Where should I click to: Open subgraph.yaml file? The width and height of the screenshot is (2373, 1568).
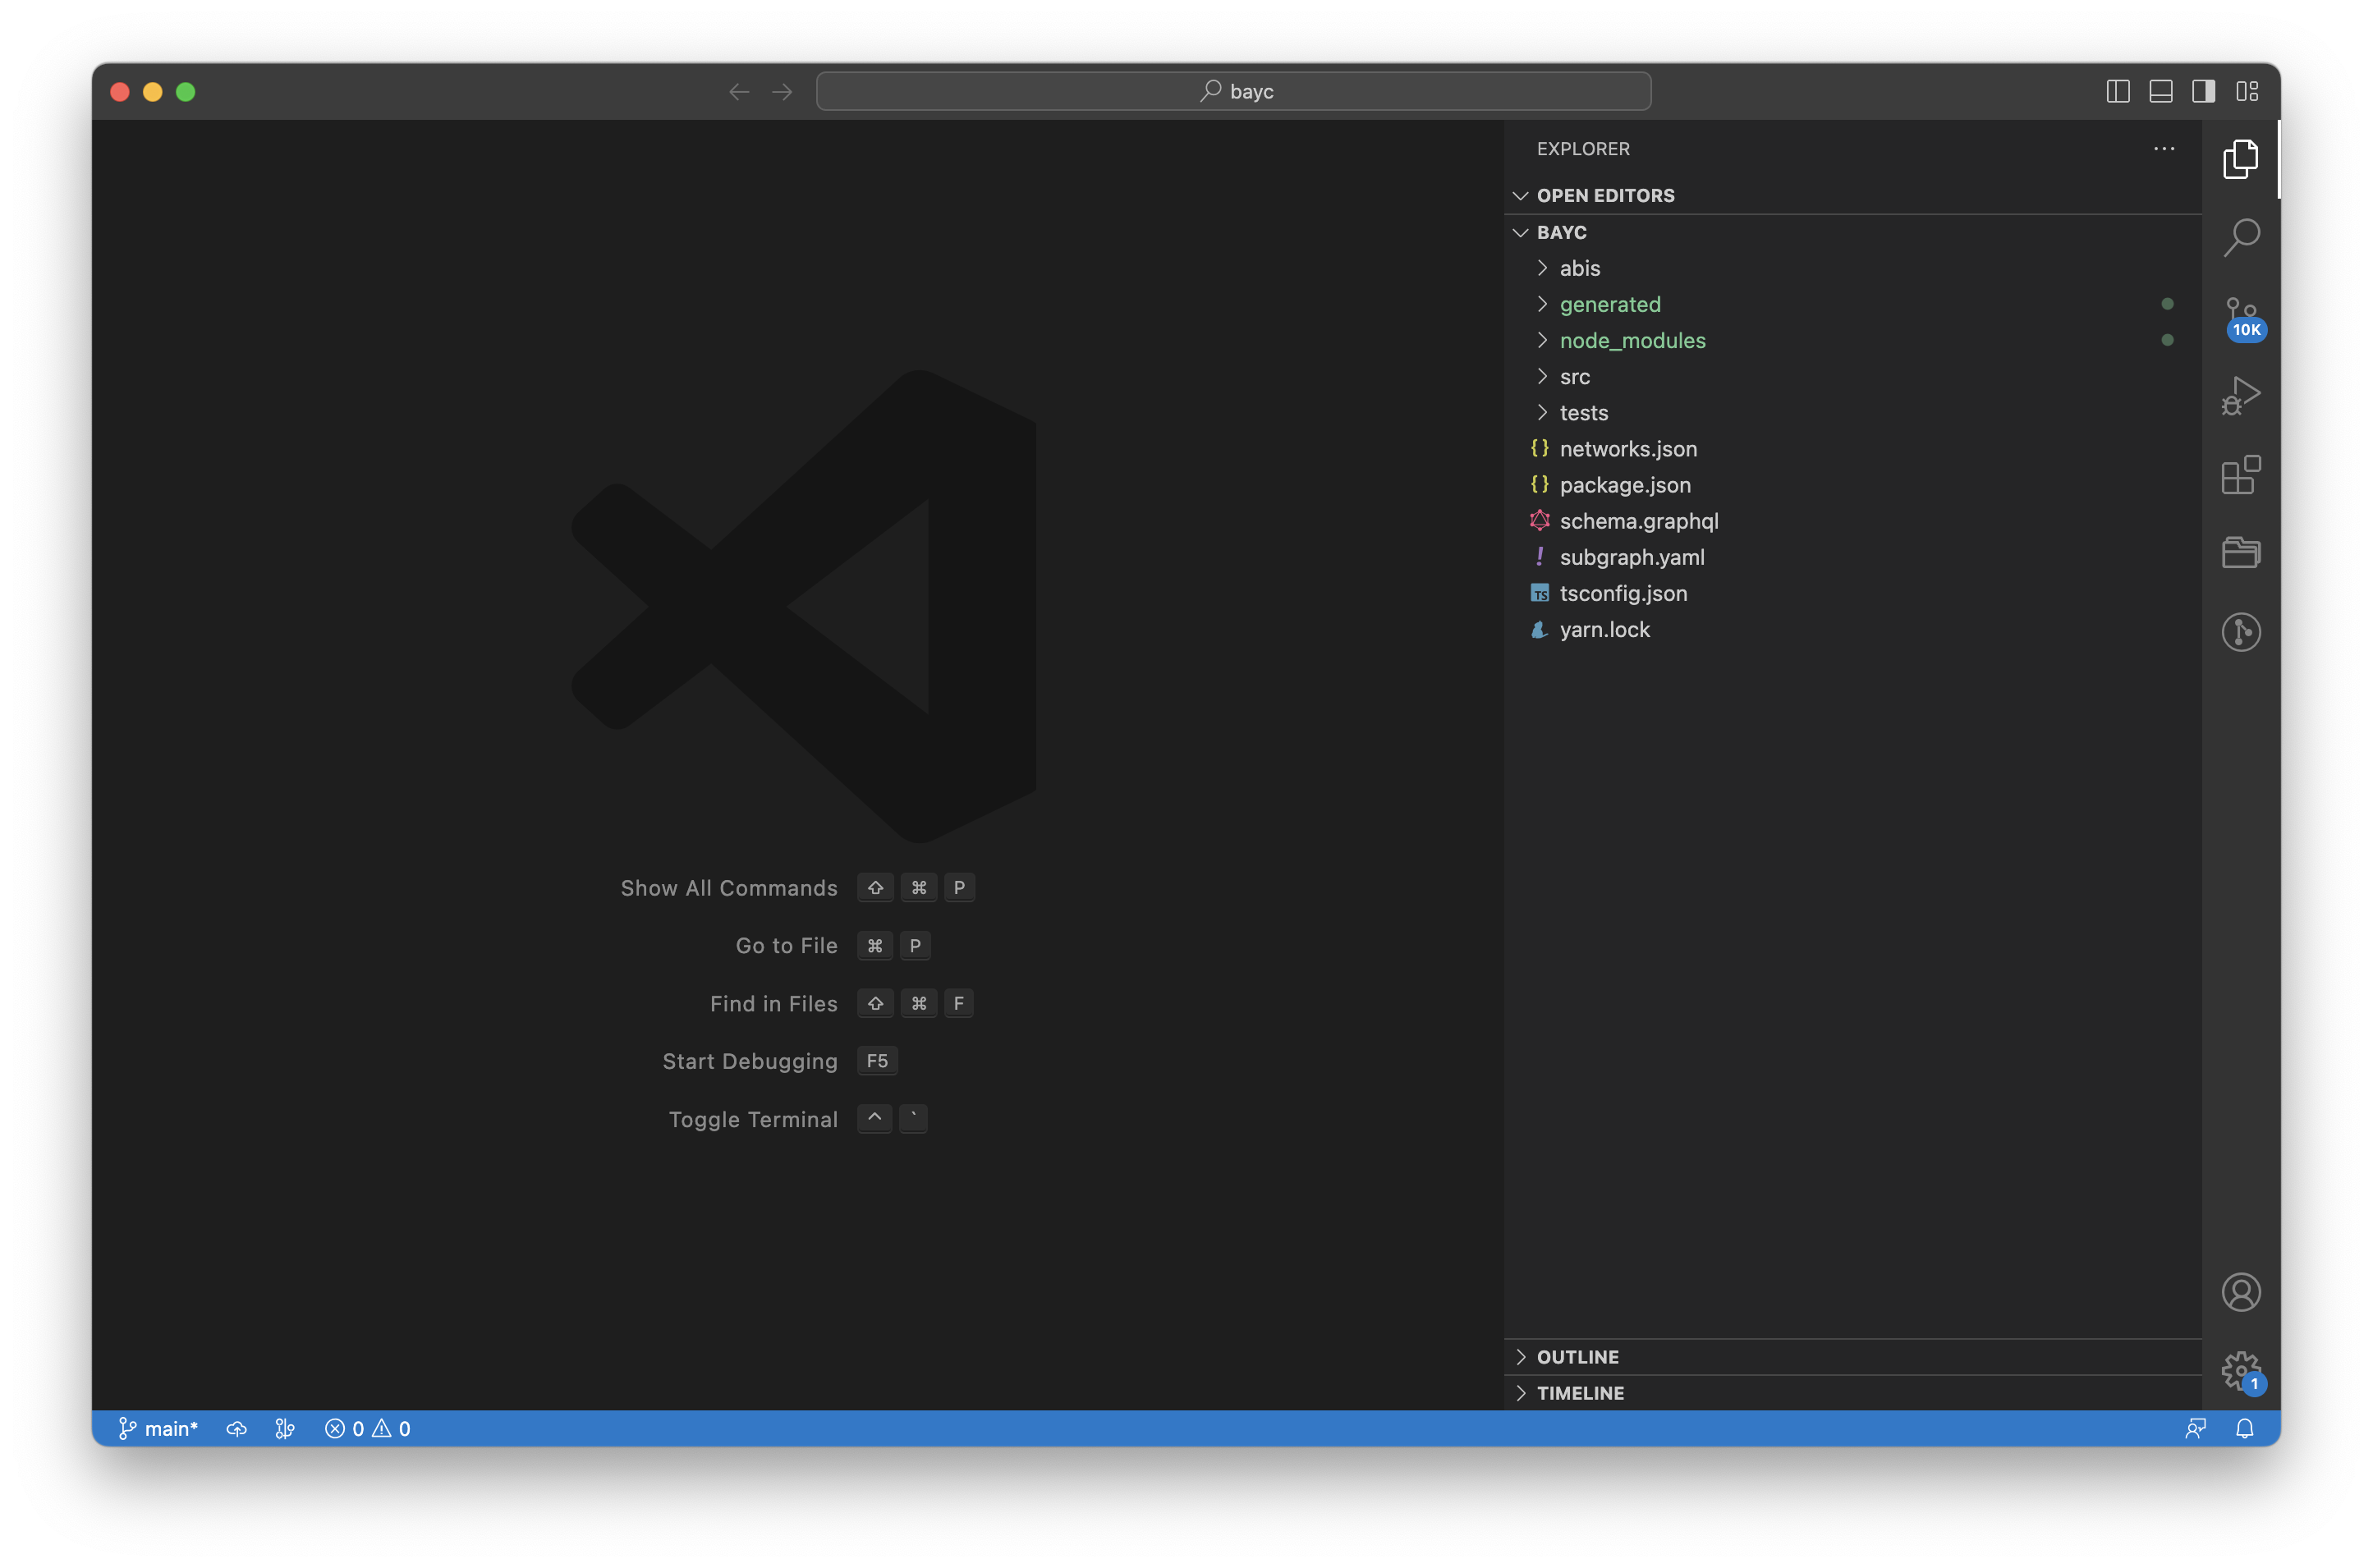[1853, 557]
